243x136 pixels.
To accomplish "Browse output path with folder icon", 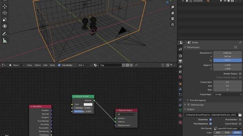I will [x=240, y=115].
